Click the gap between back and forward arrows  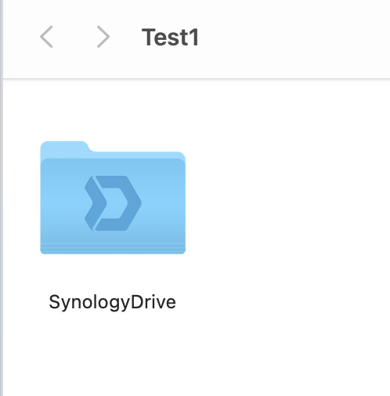pos(75,37)
